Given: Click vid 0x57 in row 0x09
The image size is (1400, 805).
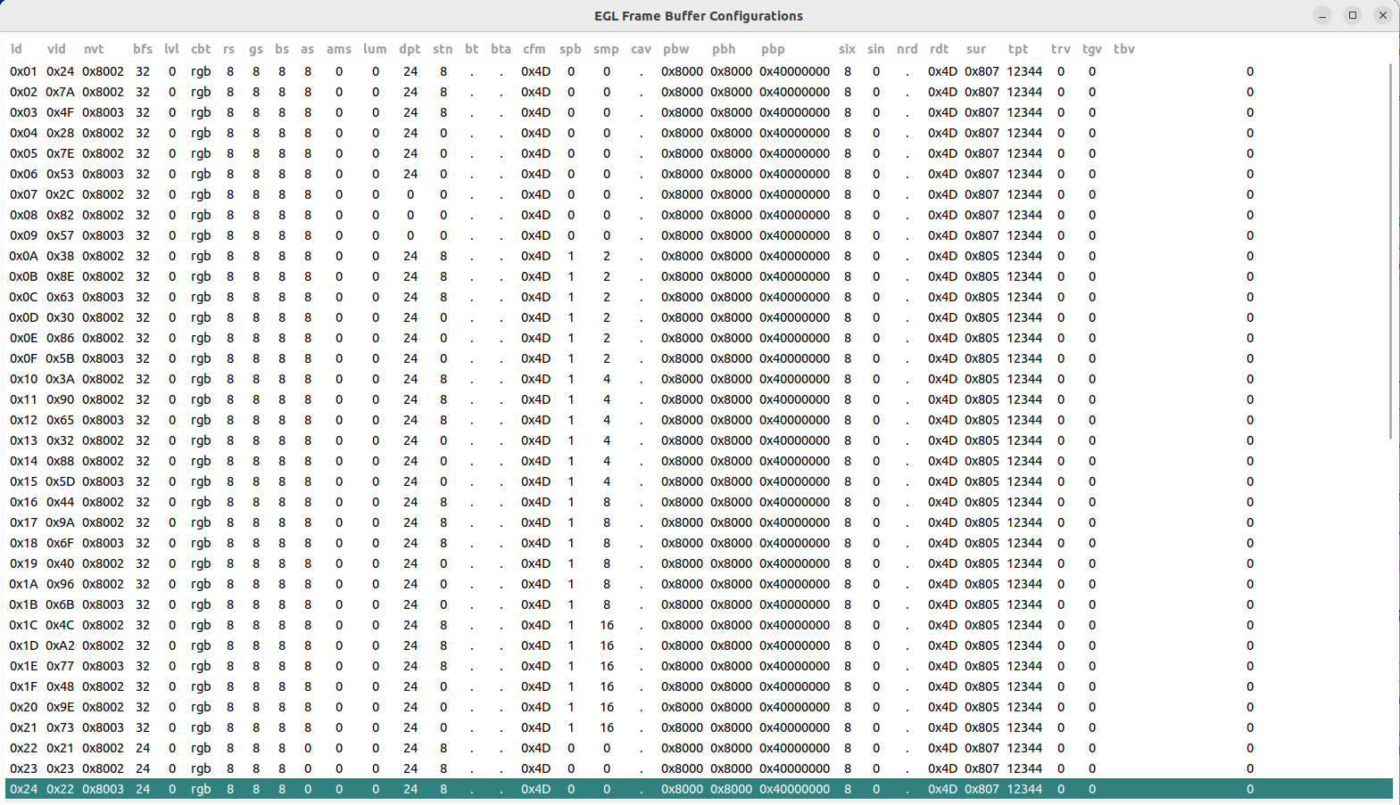Looking at the screenshot, I should pyautogui.click(x=61, y=235).
